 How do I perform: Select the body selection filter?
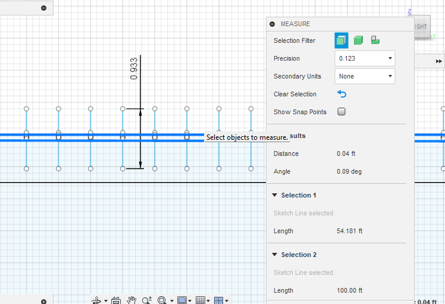pyautogui.click(x=359, y=40)
